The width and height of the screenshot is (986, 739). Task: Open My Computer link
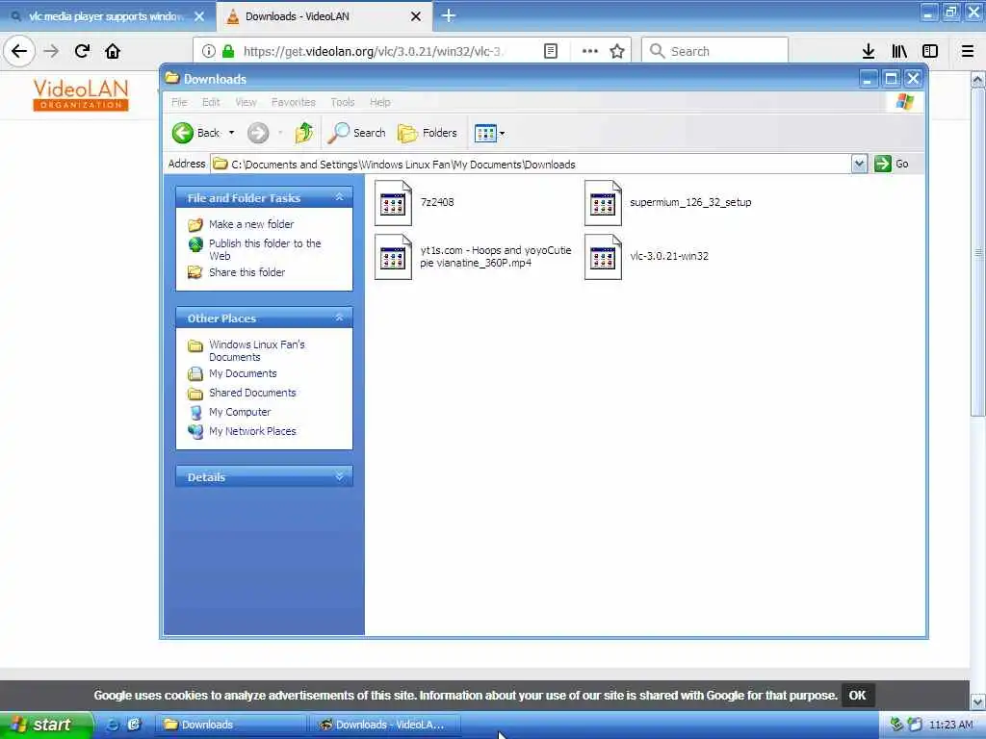[240, 412]
